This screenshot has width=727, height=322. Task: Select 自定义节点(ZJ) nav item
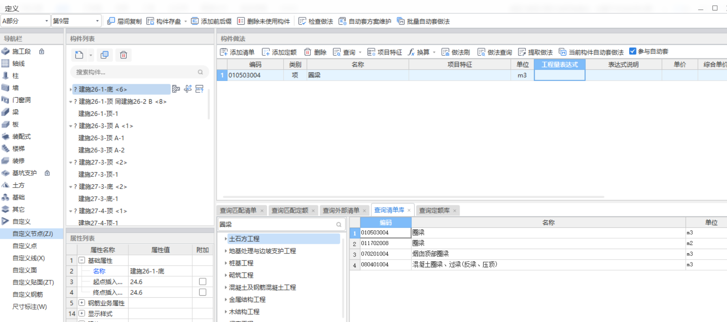pos(32,234)
